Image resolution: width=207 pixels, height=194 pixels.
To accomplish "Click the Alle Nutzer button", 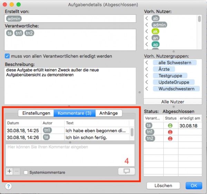I will tap(173, 102).
